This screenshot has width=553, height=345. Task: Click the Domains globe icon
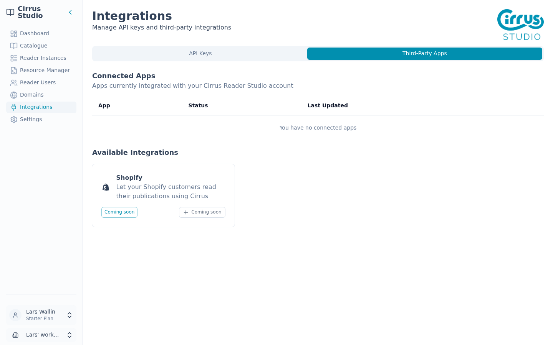click(x=14, y=95)
